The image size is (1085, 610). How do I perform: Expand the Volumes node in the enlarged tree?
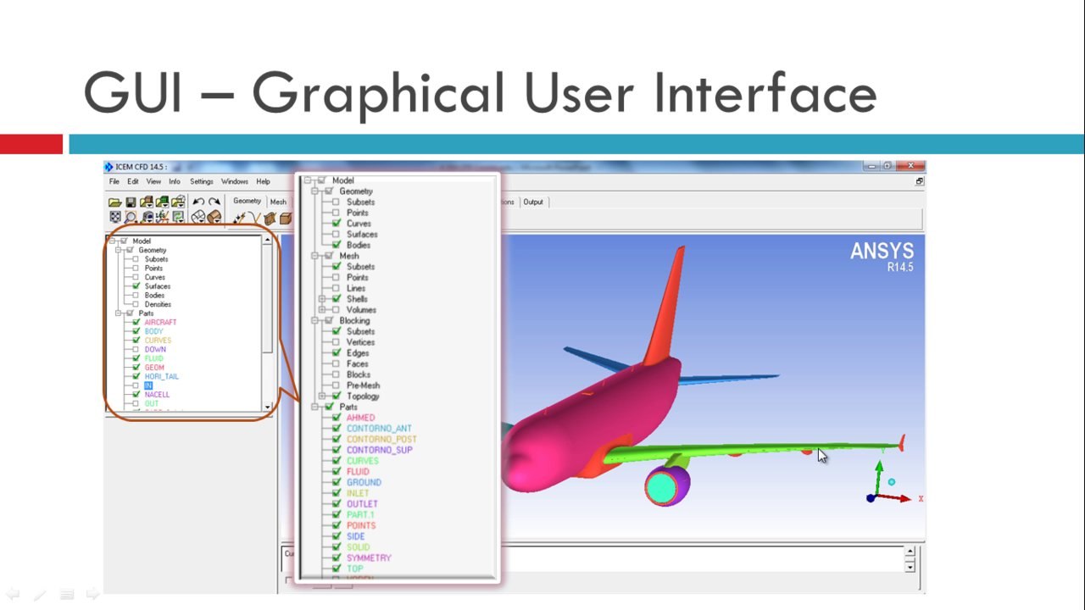[x=322, y=310]
